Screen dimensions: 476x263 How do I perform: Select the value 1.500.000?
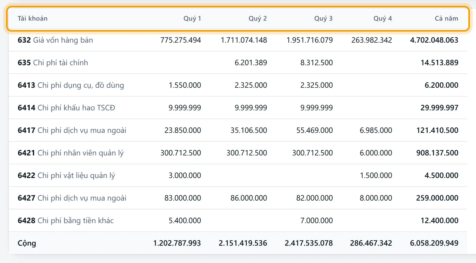376,176
